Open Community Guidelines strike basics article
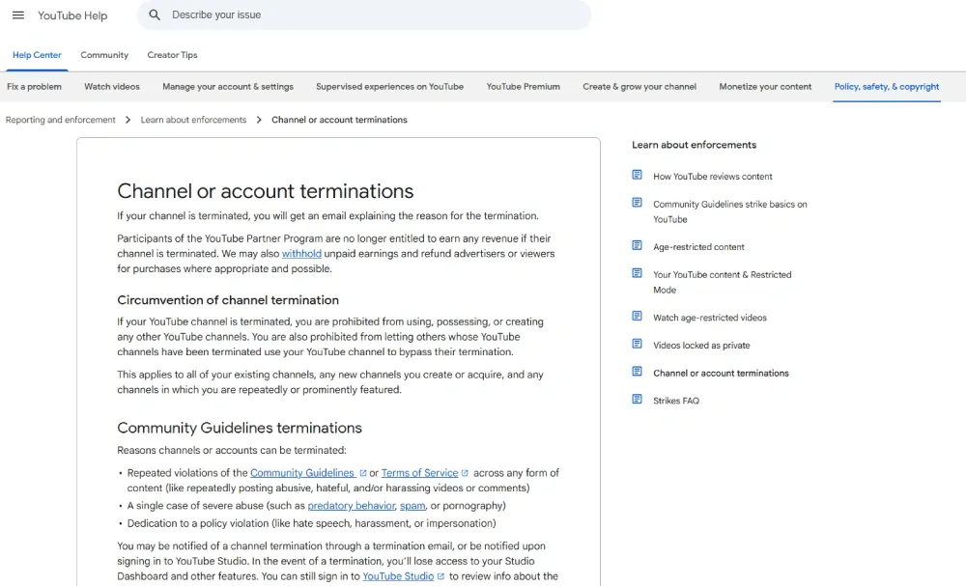 point(730,211)
